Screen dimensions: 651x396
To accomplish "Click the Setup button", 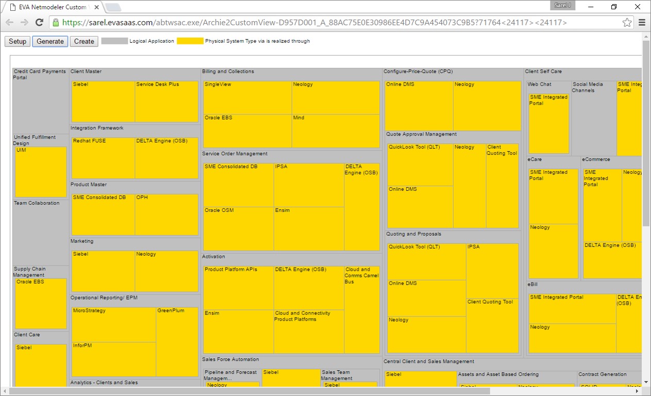I will point(18,41).
